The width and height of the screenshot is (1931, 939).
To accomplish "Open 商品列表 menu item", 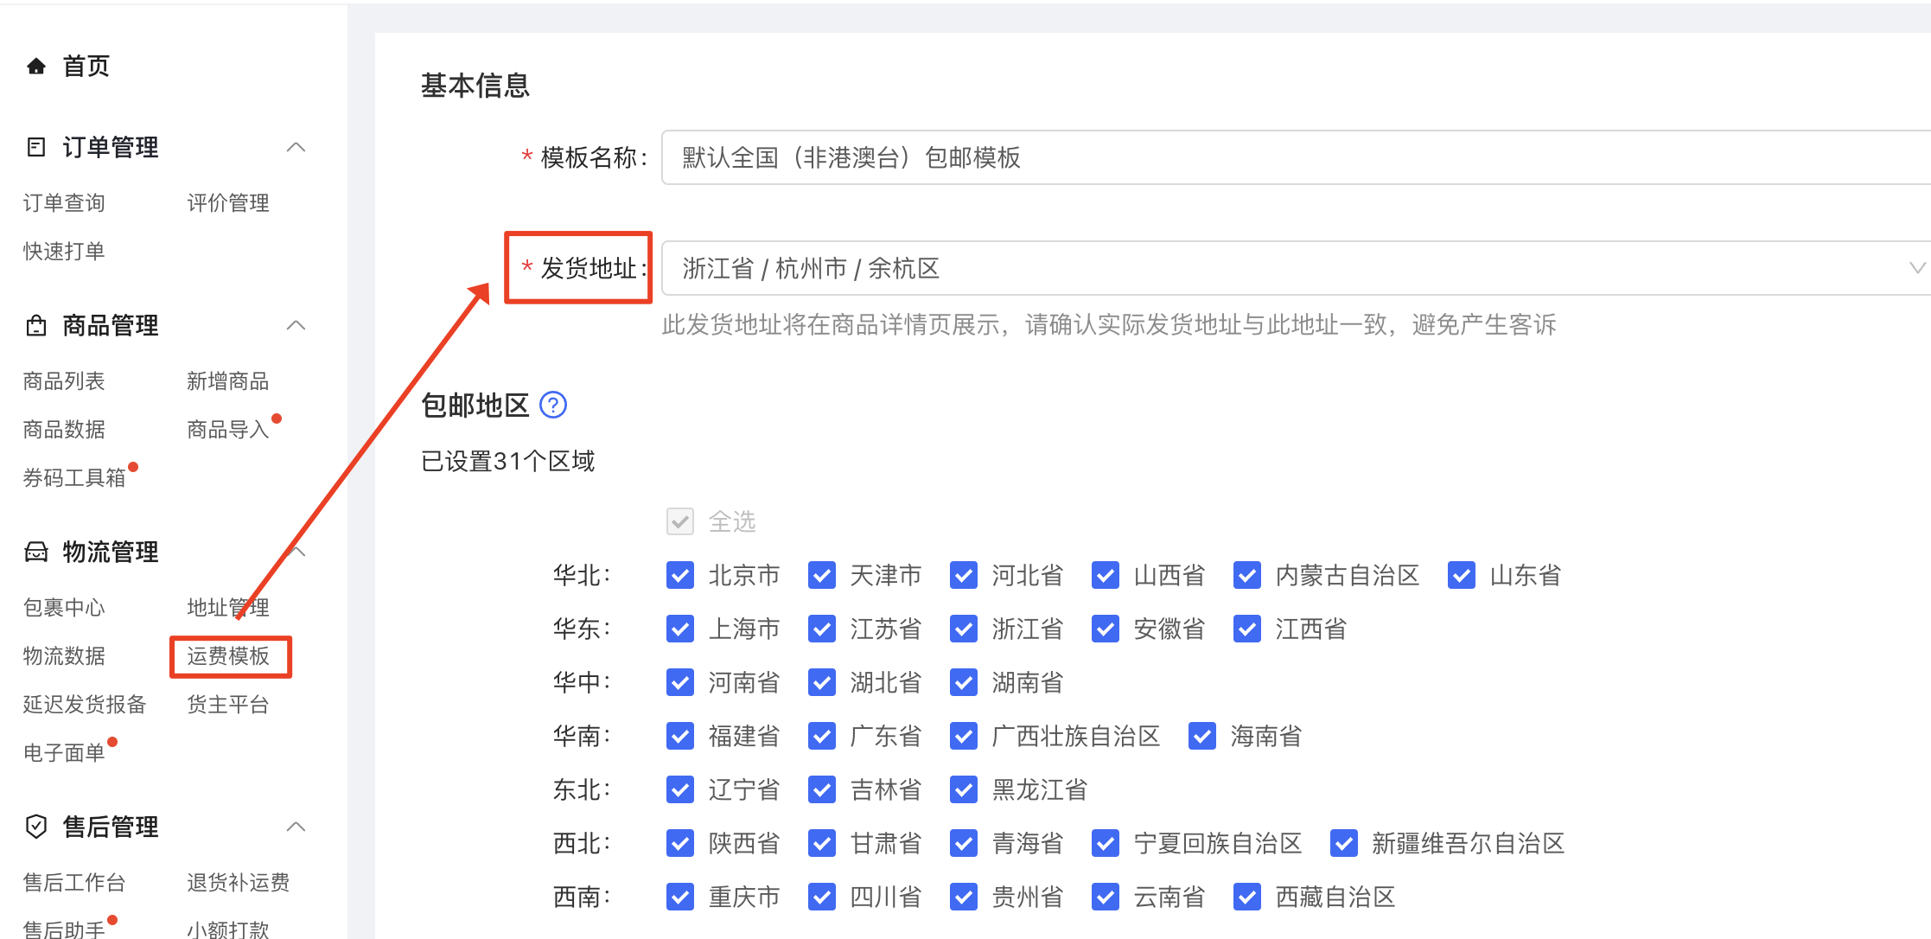I will click(64, 381).
